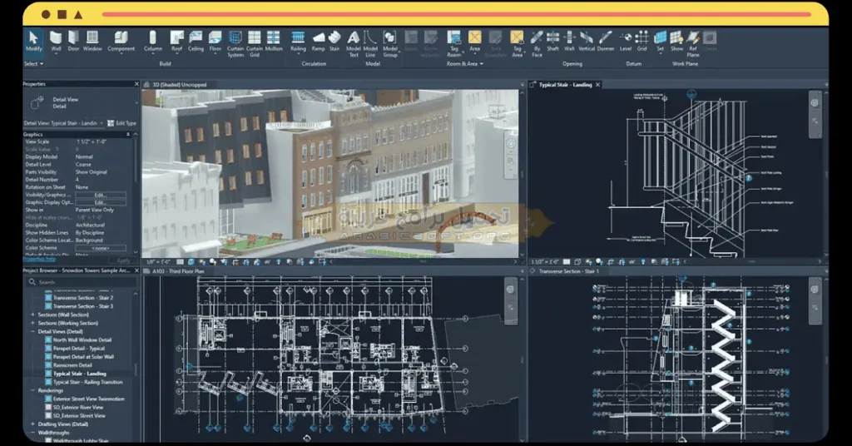The width and height of the screenshot is (852, 446).
Task: Choose the Curtain System tool
Action: [x=235, y=44]
